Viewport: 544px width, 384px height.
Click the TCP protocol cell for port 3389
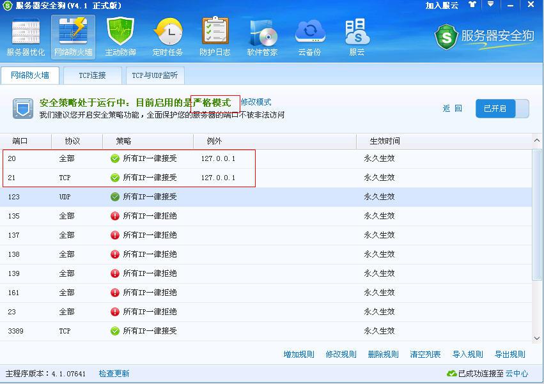(x=65, y=331)
